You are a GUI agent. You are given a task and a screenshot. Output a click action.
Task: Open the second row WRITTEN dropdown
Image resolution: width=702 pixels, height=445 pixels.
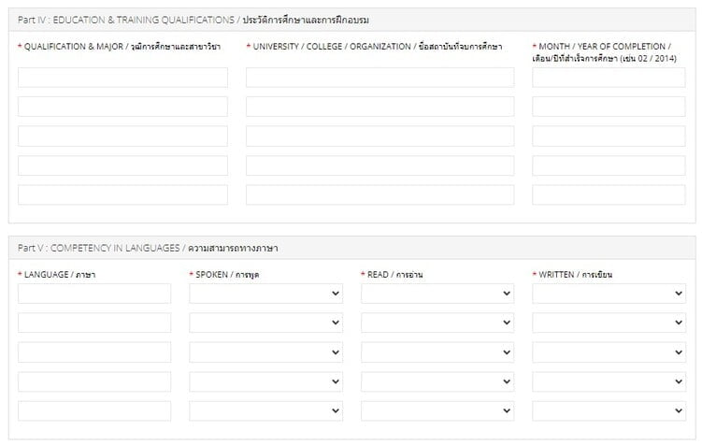(x=609, y=323)
